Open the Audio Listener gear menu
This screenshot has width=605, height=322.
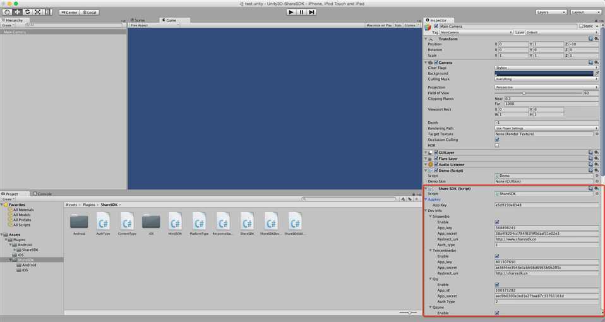[597, 165]
